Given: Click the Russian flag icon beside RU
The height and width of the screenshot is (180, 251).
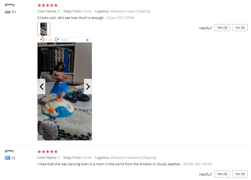Looking at the screenshot, I should point(7,12).
